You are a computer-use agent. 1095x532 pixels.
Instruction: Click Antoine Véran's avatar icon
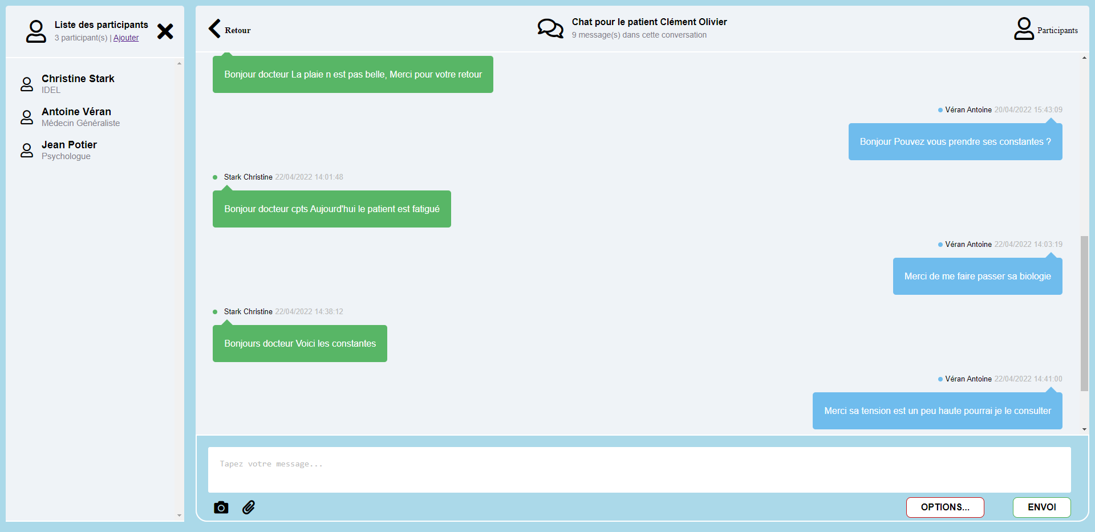point(27,117)
